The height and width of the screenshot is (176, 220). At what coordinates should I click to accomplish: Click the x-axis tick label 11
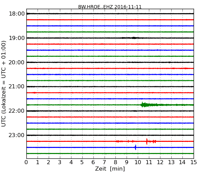pyautogui.click(x=149, y=162)
